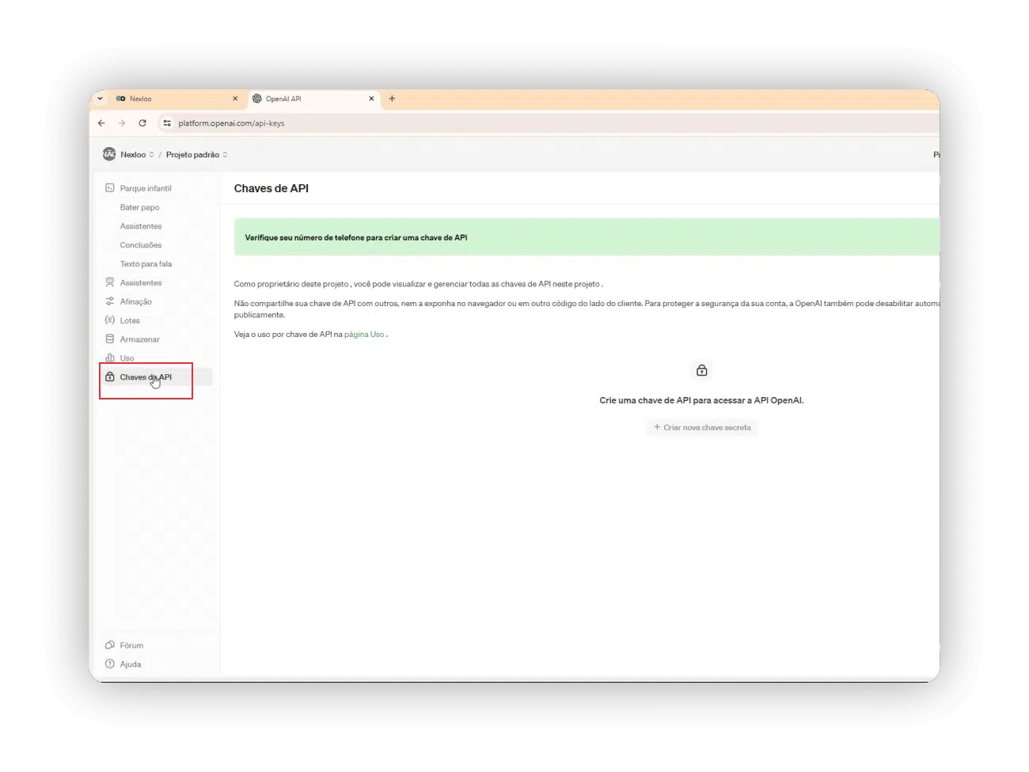This screenshot has height=772, width=1029.
Task: Switch to the OpenAI API browser tab
Action: click(314, 99)
